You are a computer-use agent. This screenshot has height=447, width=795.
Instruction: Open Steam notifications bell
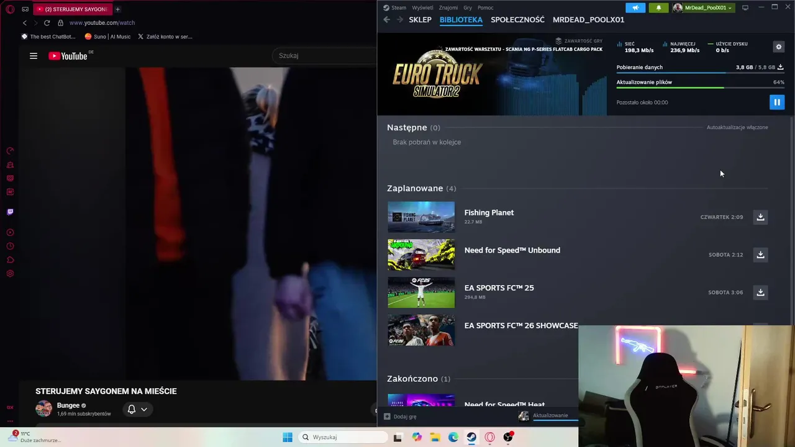point(658,7)
